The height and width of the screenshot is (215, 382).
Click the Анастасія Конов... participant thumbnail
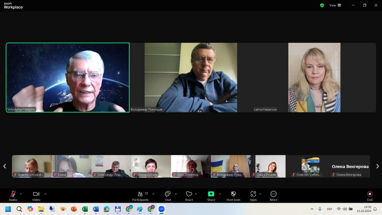point(32,166)
